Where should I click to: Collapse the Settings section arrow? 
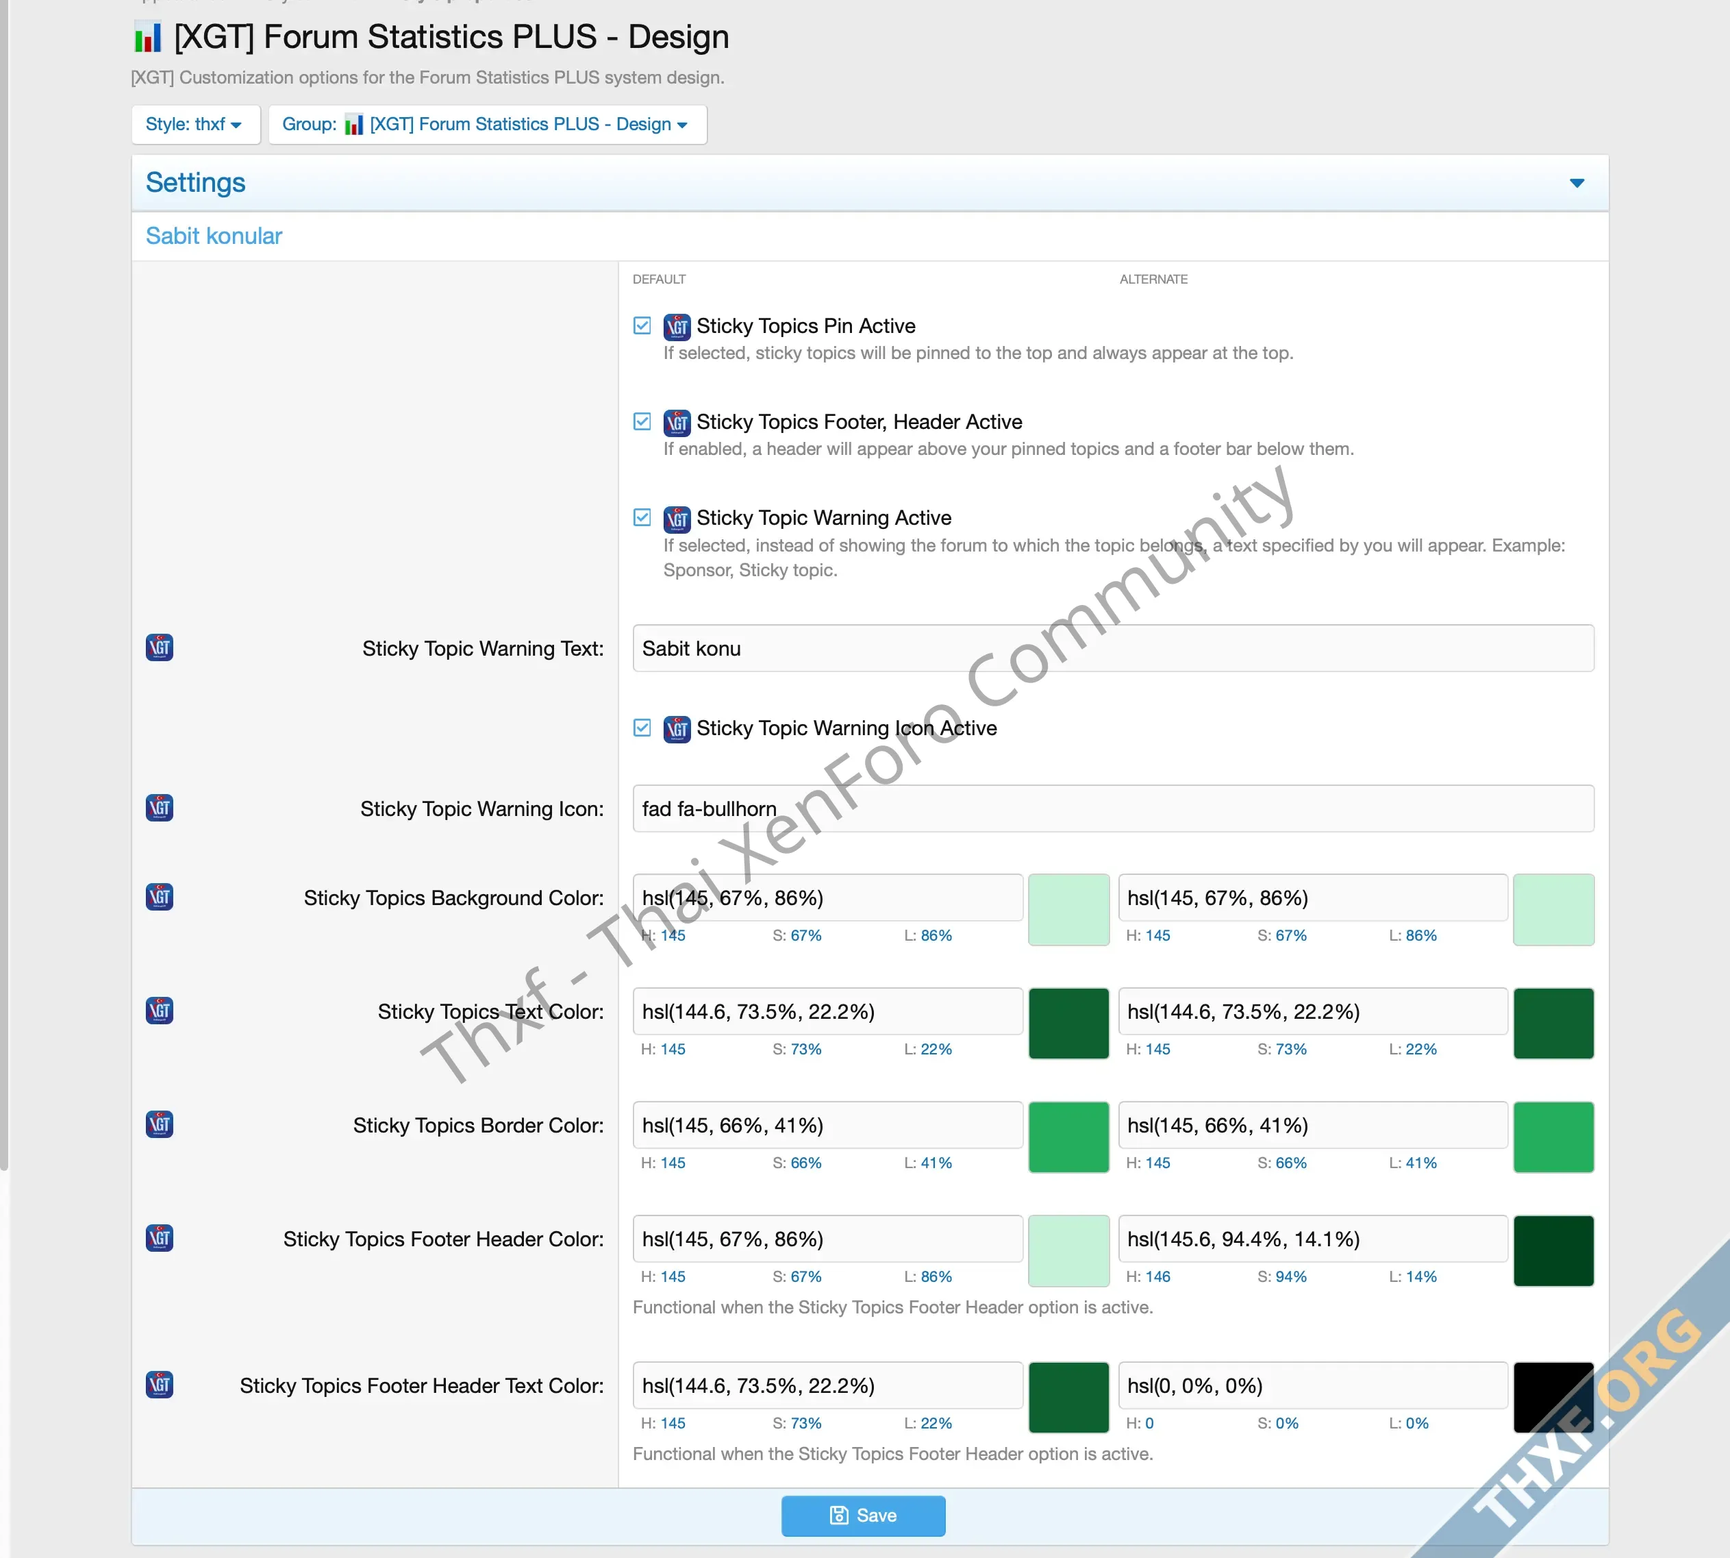point(1576,183)
